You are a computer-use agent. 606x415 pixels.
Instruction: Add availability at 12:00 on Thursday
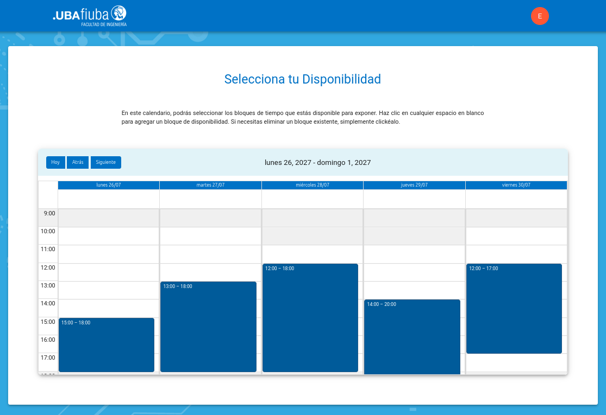click(414, 272)
